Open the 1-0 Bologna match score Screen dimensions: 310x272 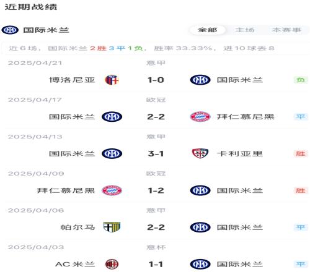pyautogui.click(x=156, y=80)
